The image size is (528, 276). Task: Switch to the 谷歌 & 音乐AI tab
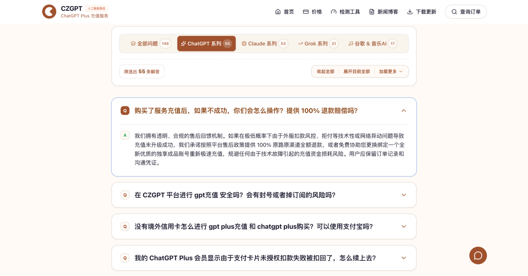[373, 44]
